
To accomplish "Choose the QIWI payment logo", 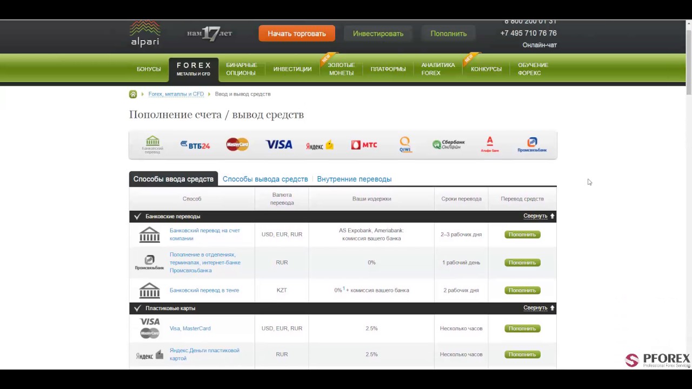I will (405, 144).
